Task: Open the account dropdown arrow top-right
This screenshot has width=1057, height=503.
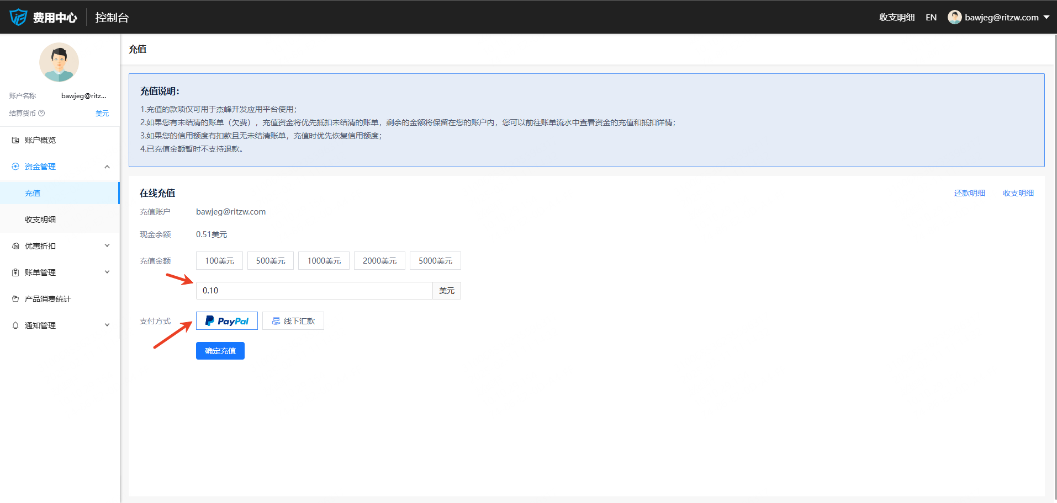Action: tap(1046, 17)
